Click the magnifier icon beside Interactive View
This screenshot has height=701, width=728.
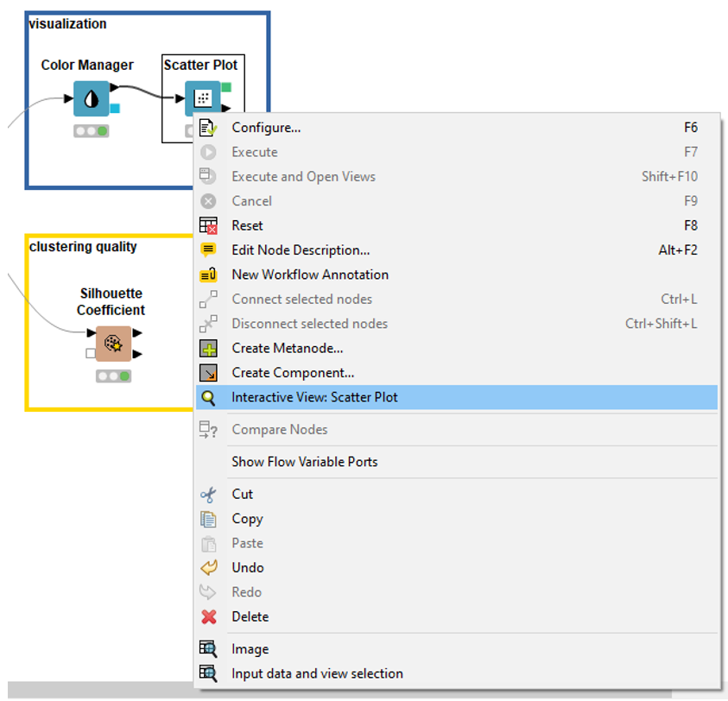208,396
